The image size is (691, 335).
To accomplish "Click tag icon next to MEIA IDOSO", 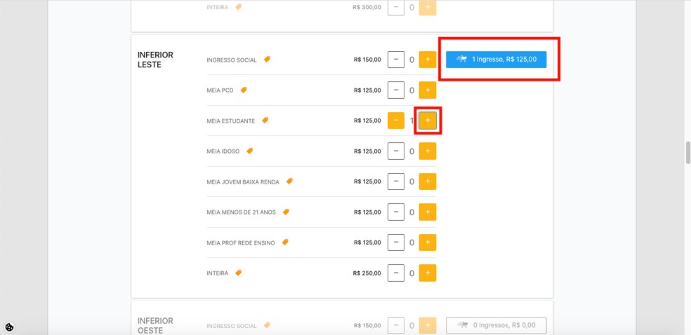I will (250, 151).
